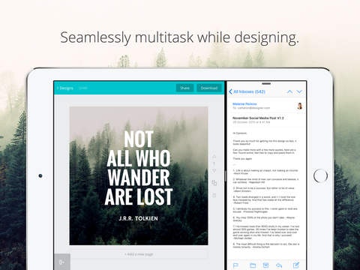This screenshot has height=270, width=360.
Task: Return to All Inboxes in Mail
Action: click(247, 91)
